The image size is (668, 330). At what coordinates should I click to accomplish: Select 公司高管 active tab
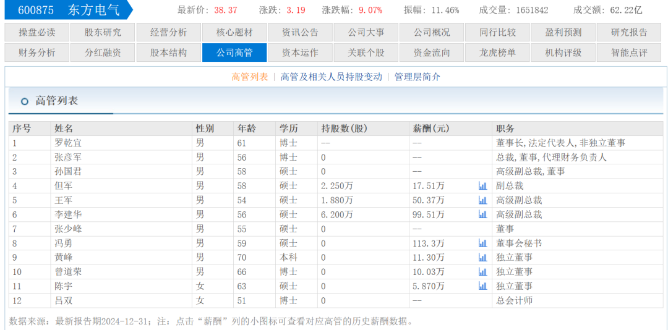click(x=234, y=53)
